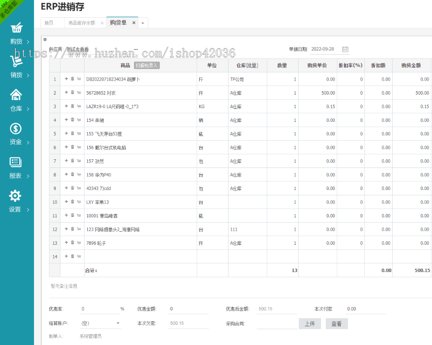Click the 上传 upload button

pyautogui.click(x=310, y=324)
